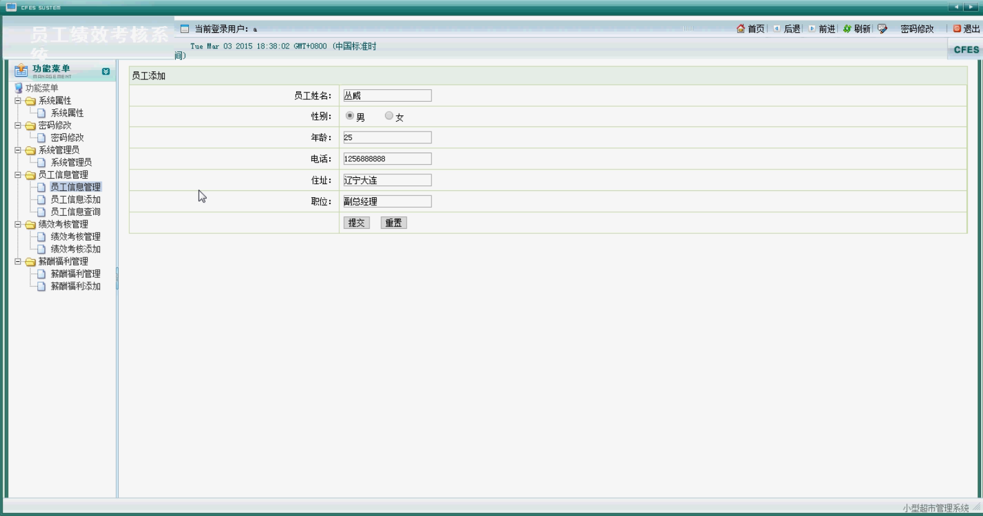Click the 功能菜单 tree root icon

coord(19,88)
